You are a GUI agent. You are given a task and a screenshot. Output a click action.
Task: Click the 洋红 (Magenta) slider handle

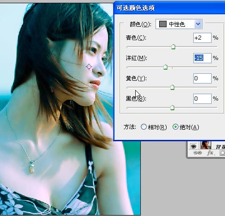[165, 67]
